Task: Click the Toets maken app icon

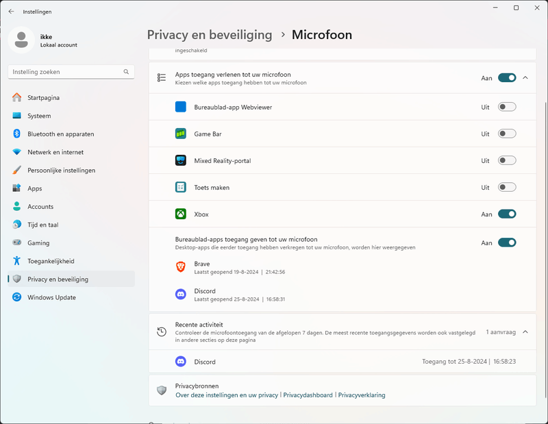Action: click(181, 187)
